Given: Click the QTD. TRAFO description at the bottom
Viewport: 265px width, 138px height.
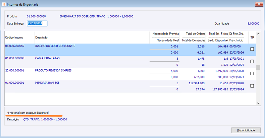Looking at the screenshot, I should point(45,119).
